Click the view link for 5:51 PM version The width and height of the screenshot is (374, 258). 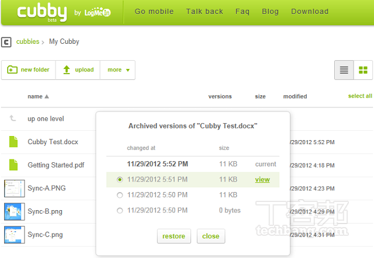pos(262,179)
